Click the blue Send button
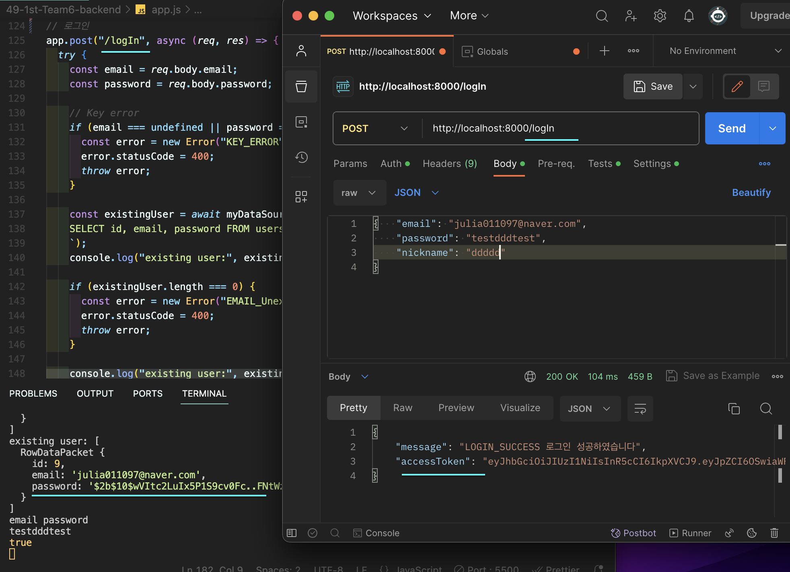This screenshot has width=790, height=572. coord(732,128)
